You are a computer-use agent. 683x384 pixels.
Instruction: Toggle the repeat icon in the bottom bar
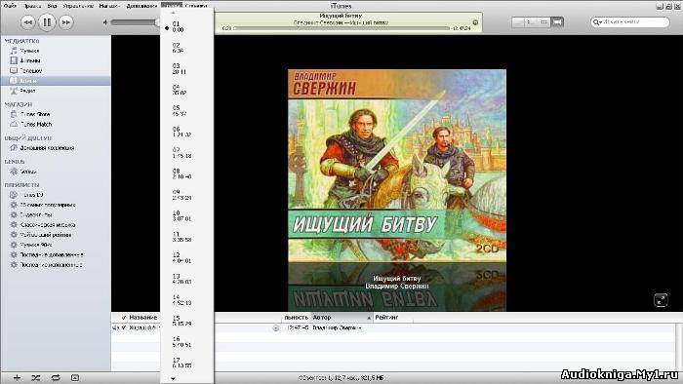point(56,378)
